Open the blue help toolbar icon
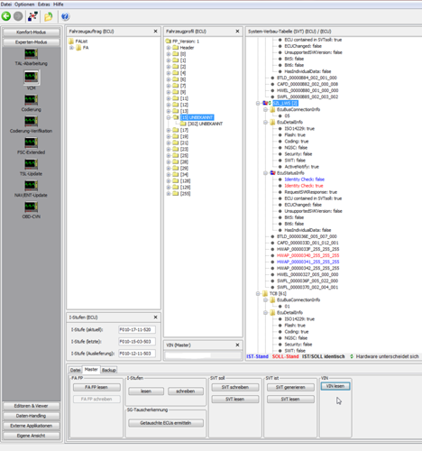Image resolution: width=422 pixels, height=451 pixels. click(x=65, y=16)
